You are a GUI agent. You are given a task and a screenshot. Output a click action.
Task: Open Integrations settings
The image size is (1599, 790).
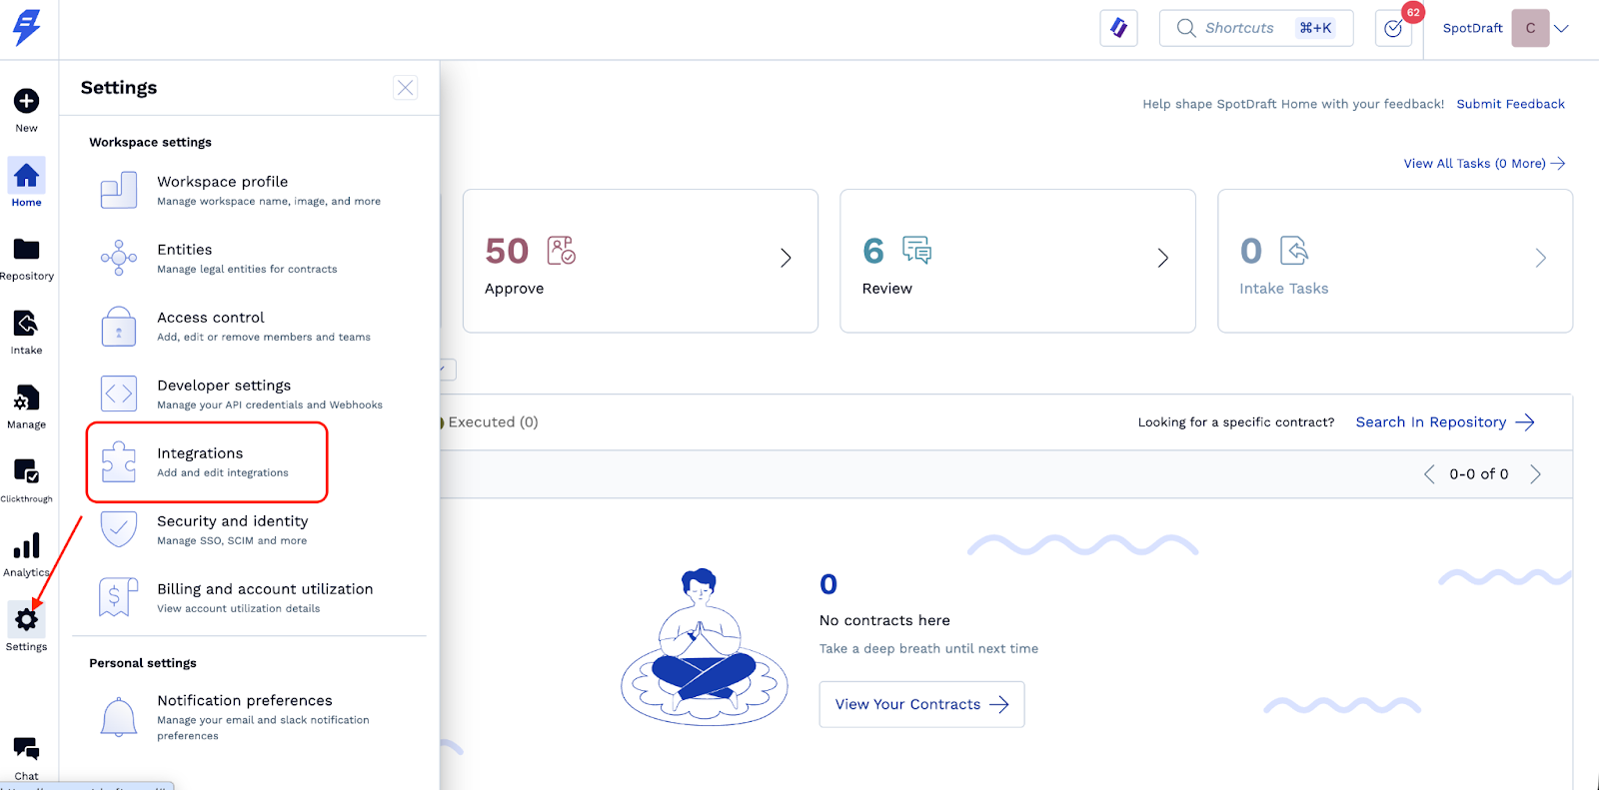(207, 461)
